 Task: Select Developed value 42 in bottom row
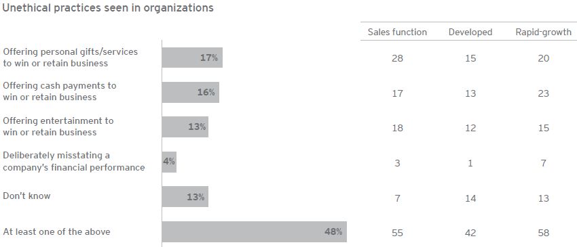pyautogui.click(x=470, y=233)
